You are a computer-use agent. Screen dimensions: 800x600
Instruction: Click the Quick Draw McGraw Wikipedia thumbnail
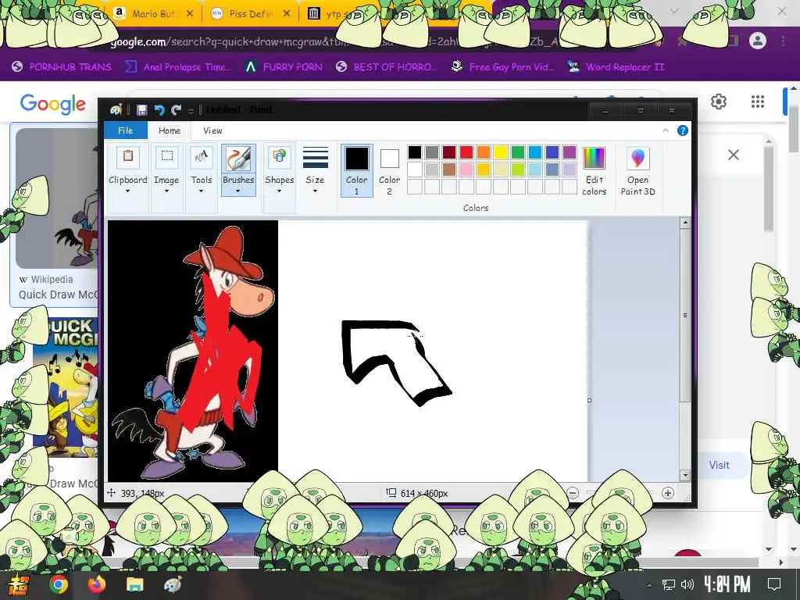click(x=56, y=198)
